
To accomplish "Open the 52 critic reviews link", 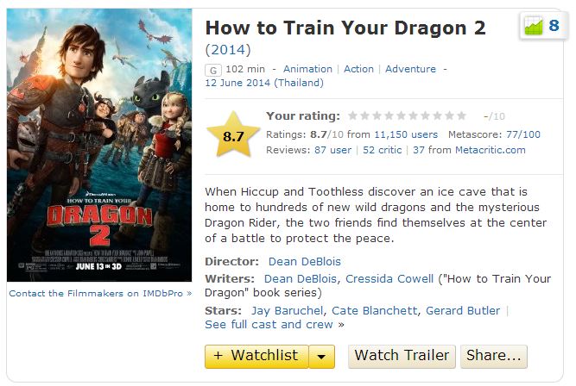I will (383, 150).
